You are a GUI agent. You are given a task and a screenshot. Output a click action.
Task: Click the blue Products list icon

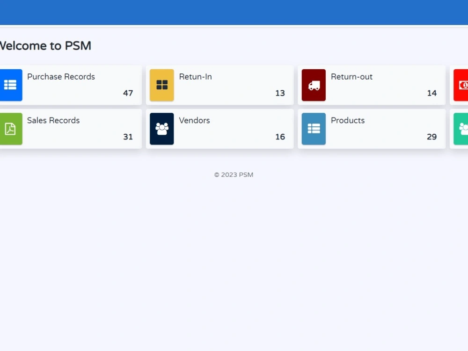(314, 129)
